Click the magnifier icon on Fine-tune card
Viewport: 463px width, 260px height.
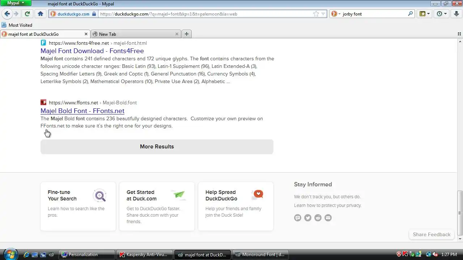click(x=99, y=195)
